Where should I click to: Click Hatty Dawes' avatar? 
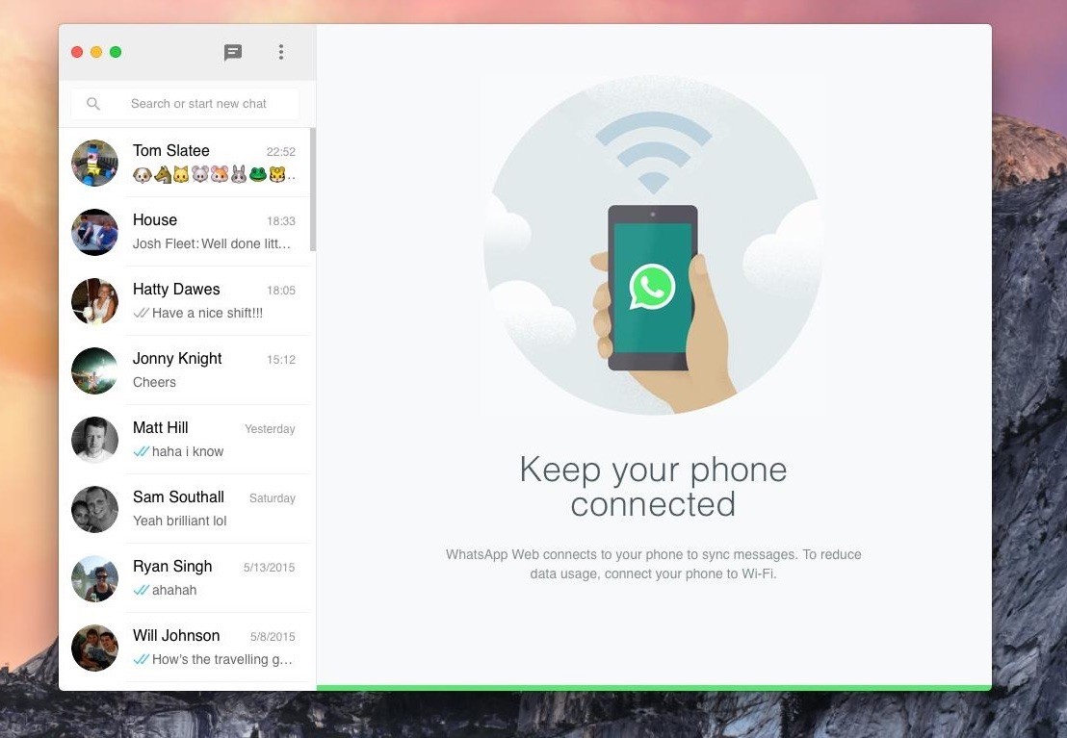(x=94, y=301)
